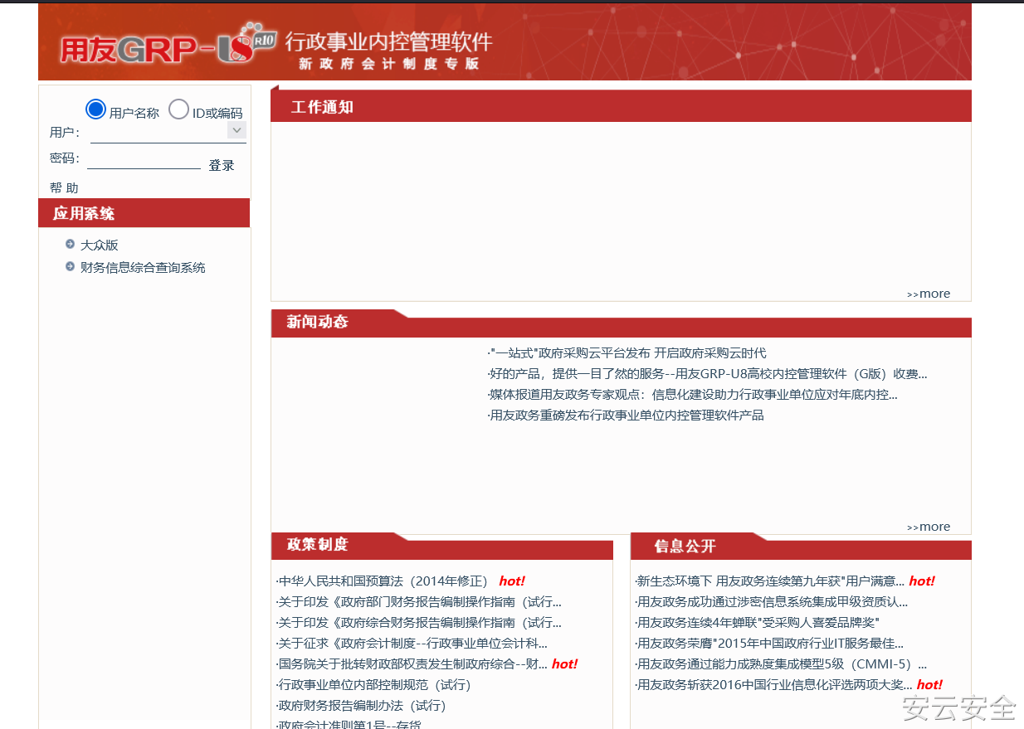Viewport: 1024px width, 729px height.
Task: Click the 登录 login button
Action: point(222,166)
